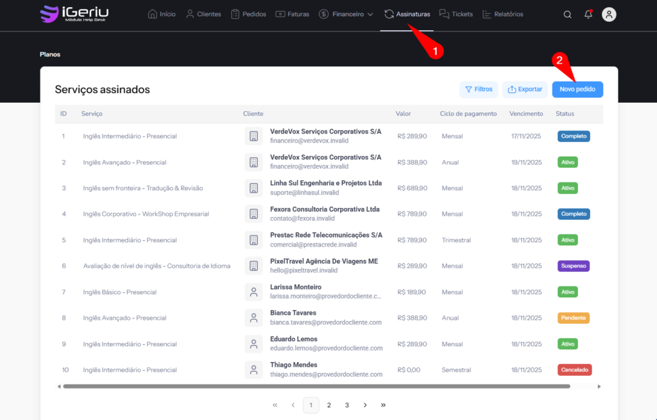This screenshot has width=657, height=420.
Task: Open the Exportar export options
Action: click(x=525, y=89)
